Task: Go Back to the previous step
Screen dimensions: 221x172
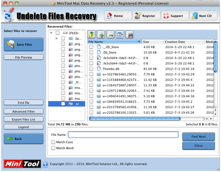Action: [24, 139]
